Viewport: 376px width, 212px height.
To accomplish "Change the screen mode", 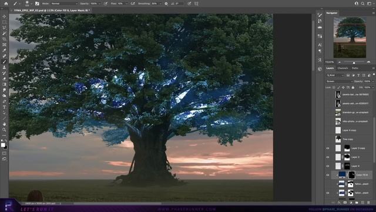I will click(x=4, y=159).
